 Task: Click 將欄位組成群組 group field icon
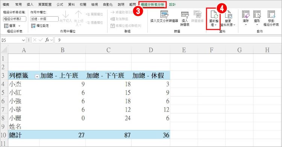(112, 26)
